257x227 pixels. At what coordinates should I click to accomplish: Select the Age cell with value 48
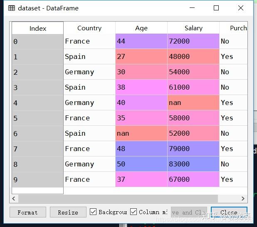[x=141, y=149]
